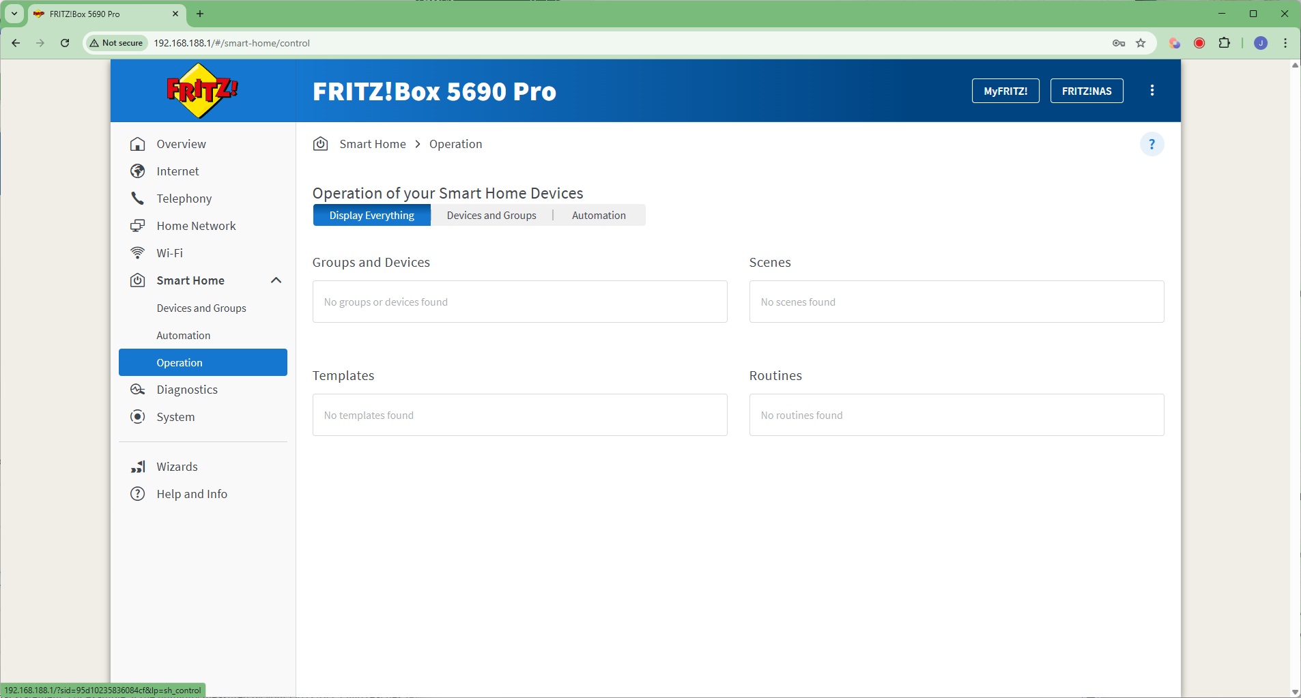Switch to the Display Everything tab
The width and height of the screenshot is (1301, 698).
[x=372, y=216]
